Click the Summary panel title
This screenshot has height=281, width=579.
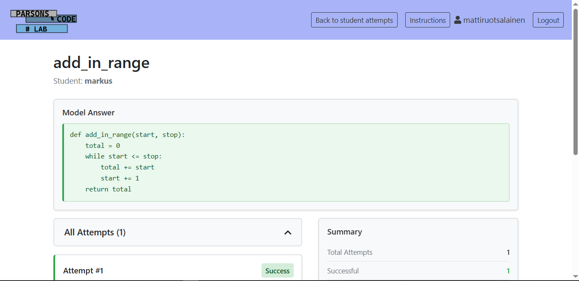click(345, 232)
